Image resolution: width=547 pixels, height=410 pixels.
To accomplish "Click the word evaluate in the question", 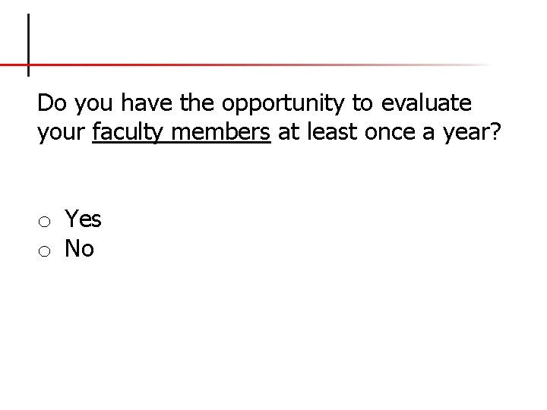I will click(x=426, y=102).
